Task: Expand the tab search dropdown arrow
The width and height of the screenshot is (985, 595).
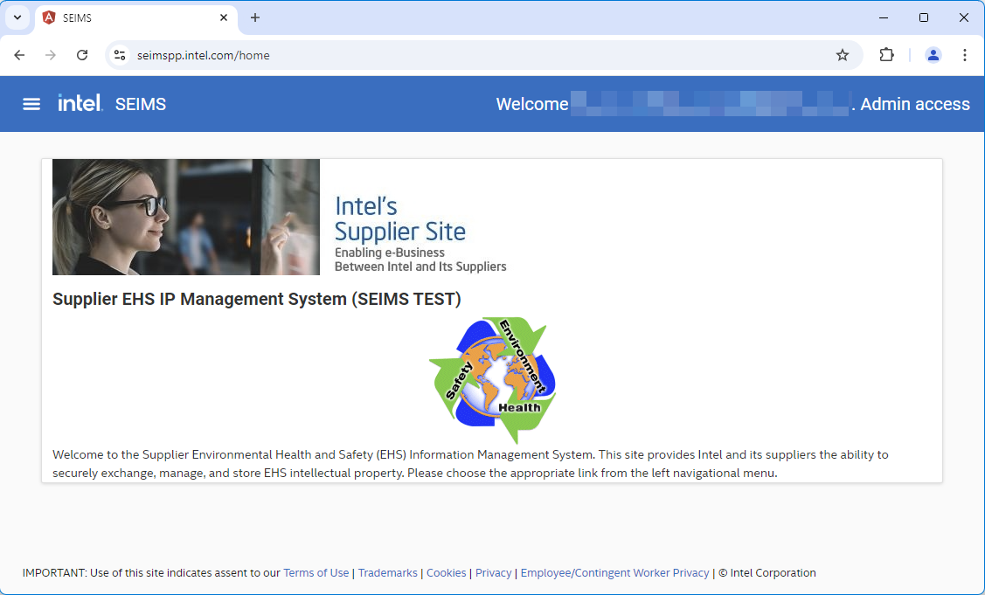Action: (x=17, y=17)
